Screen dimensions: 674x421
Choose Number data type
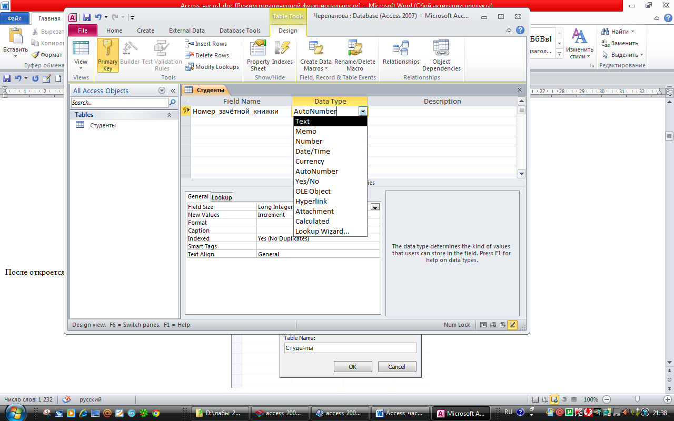330,142
